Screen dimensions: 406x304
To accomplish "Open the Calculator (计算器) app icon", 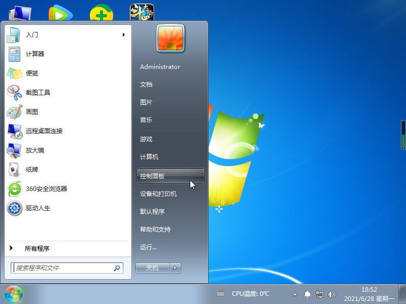I will pyautogui.click(x=14, y=54).
